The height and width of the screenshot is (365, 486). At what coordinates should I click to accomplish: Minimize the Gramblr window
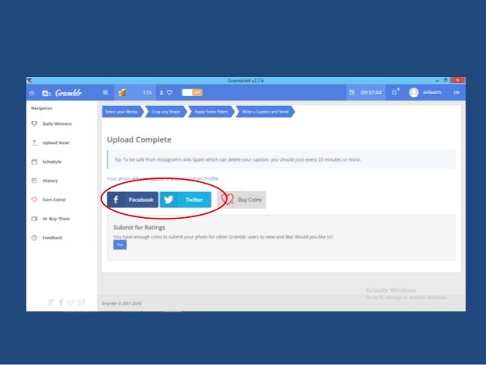[437, 81]
